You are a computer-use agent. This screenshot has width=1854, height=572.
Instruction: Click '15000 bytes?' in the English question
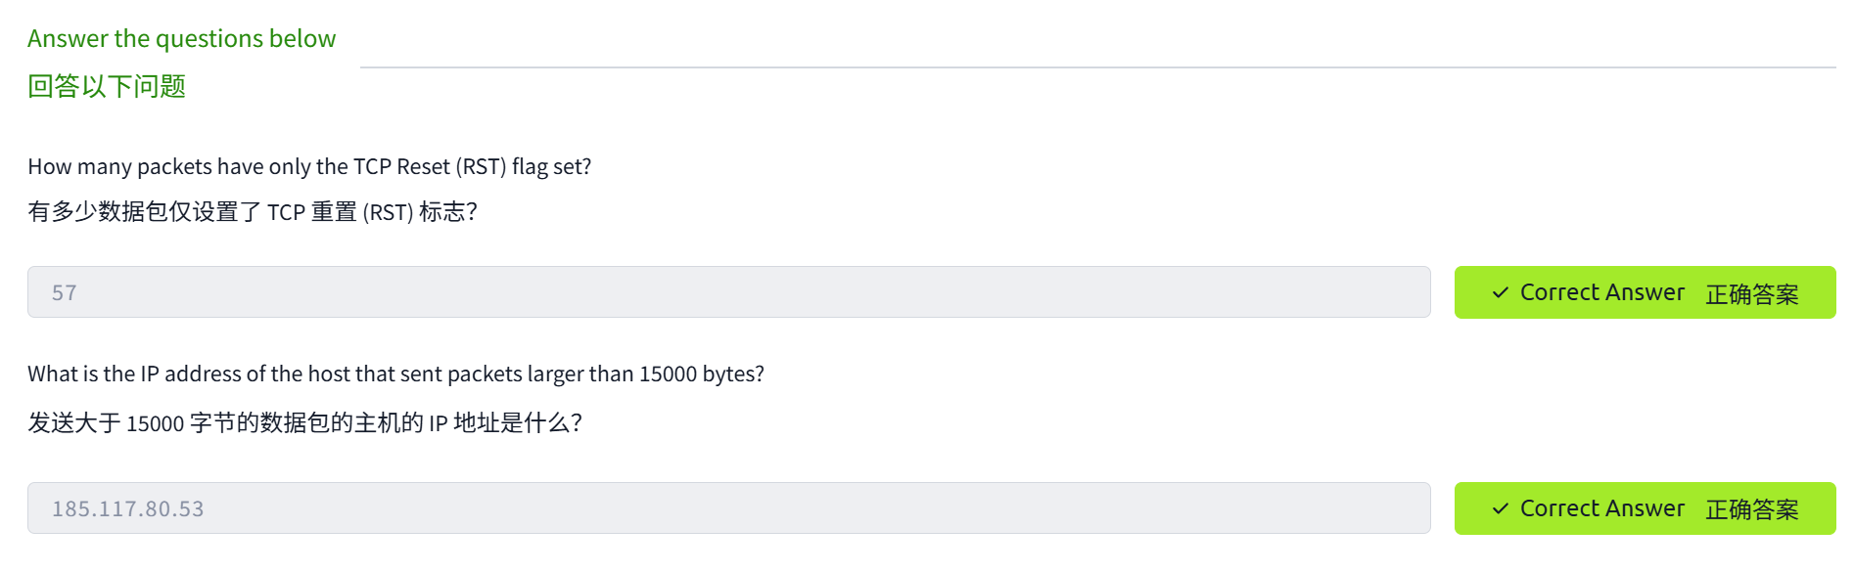tap(701, 374)
